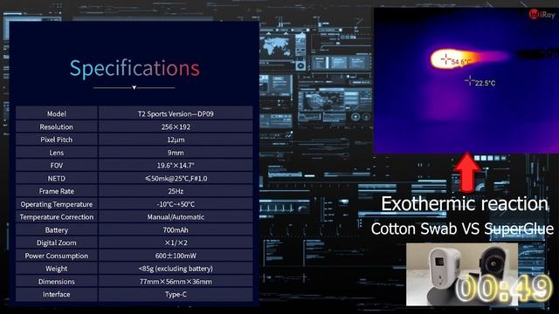
Task: Click the 'Resolution' row label
Action: (56, 126)
